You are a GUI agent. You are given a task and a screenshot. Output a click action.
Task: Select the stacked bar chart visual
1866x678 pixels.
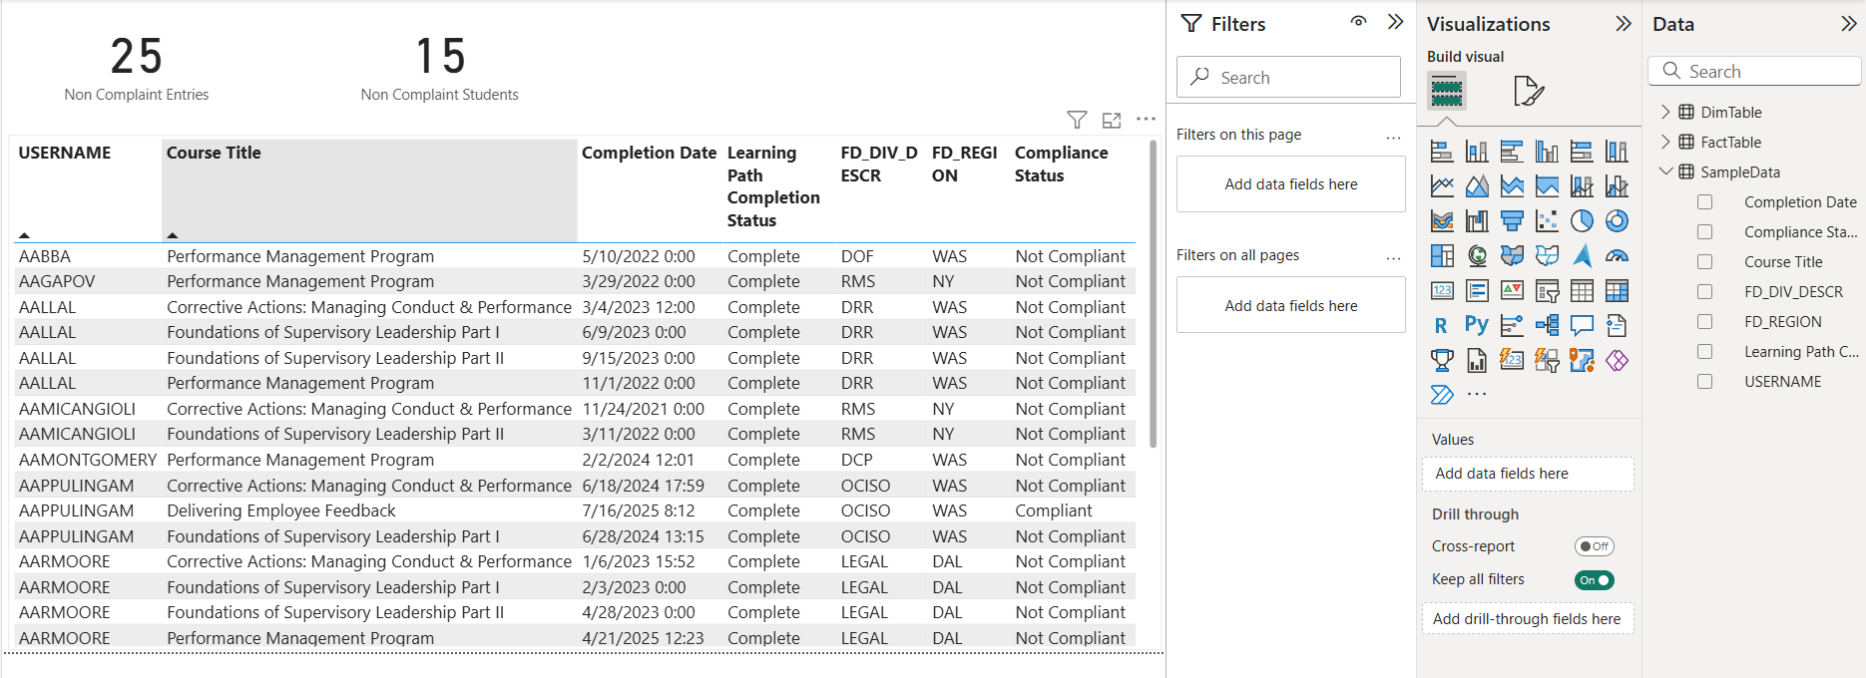pos(1442,152)
